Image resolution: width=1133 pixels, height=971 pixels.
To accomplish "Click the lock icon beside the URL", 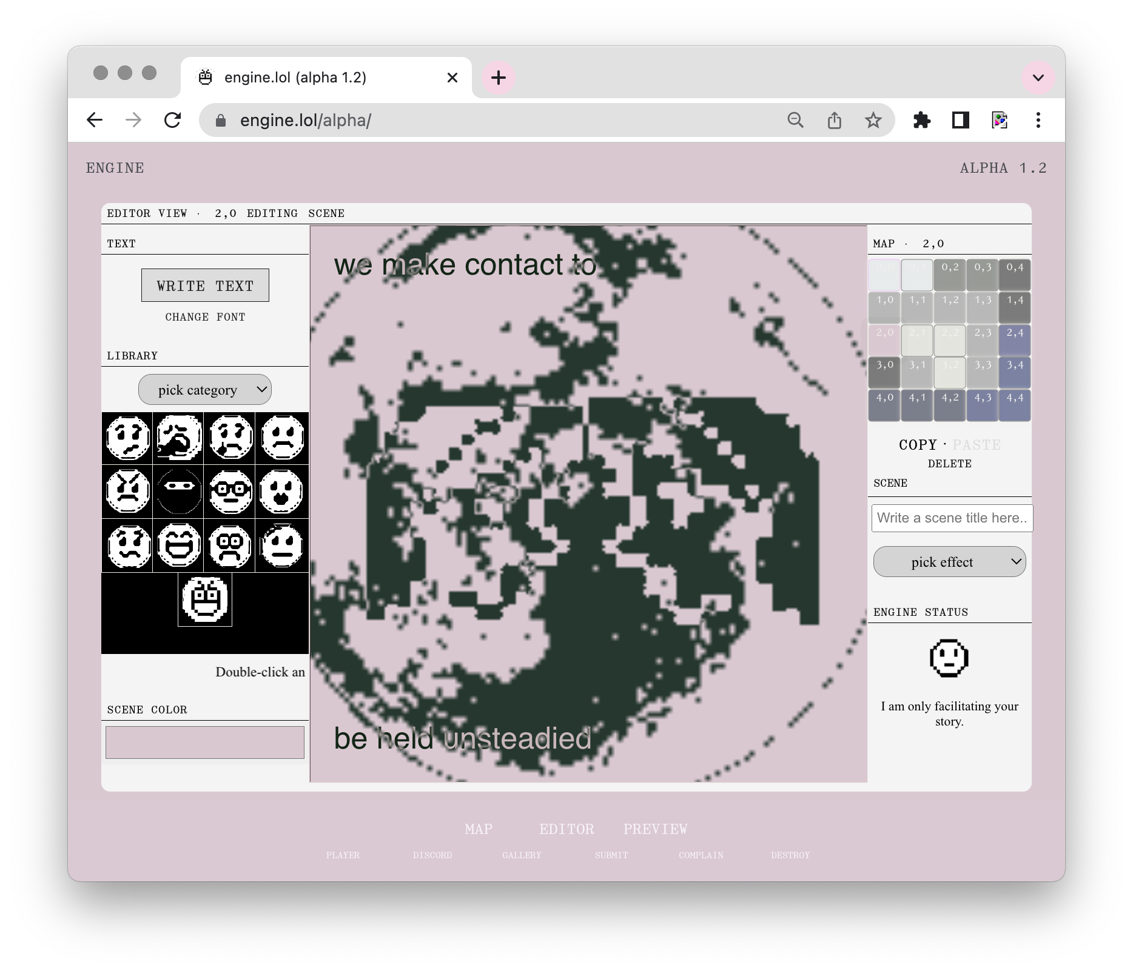I will tap(221, 121).
